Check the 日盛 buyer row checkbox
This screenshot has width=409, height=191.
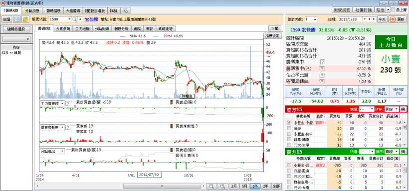[x=289, y=128]
